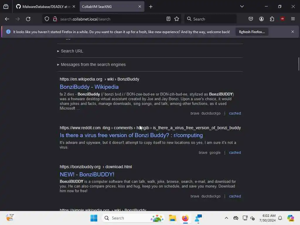The height and width of the screenshot is (225, 300).
Task: Open clock and date 6:02 AM
Action: 267,218
